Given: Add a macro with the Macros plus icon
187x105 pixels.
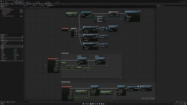Looking at the screenshot, I should click(22, 45).
